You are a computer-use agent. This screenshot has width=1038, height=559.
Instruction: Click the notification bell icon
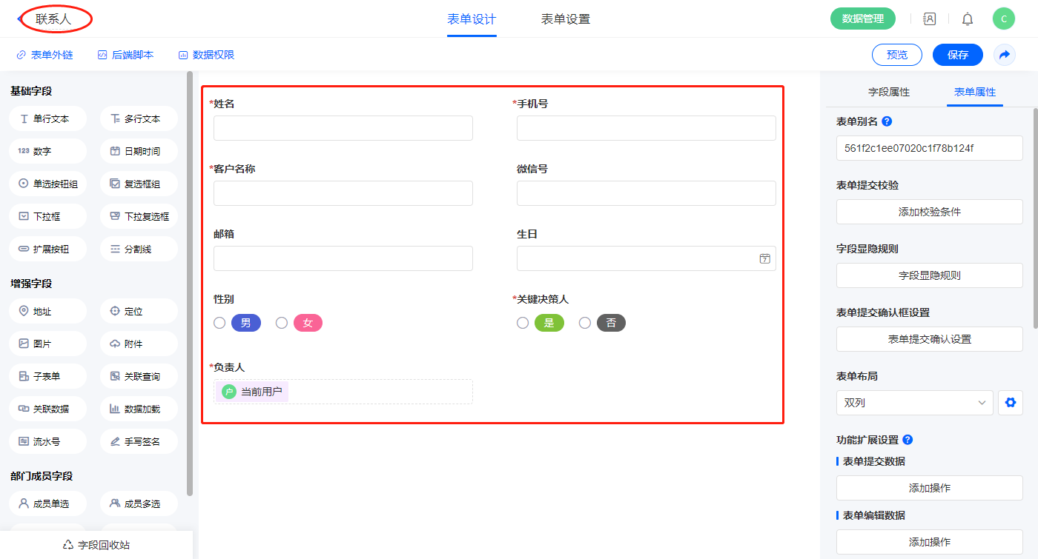(968, 19)
